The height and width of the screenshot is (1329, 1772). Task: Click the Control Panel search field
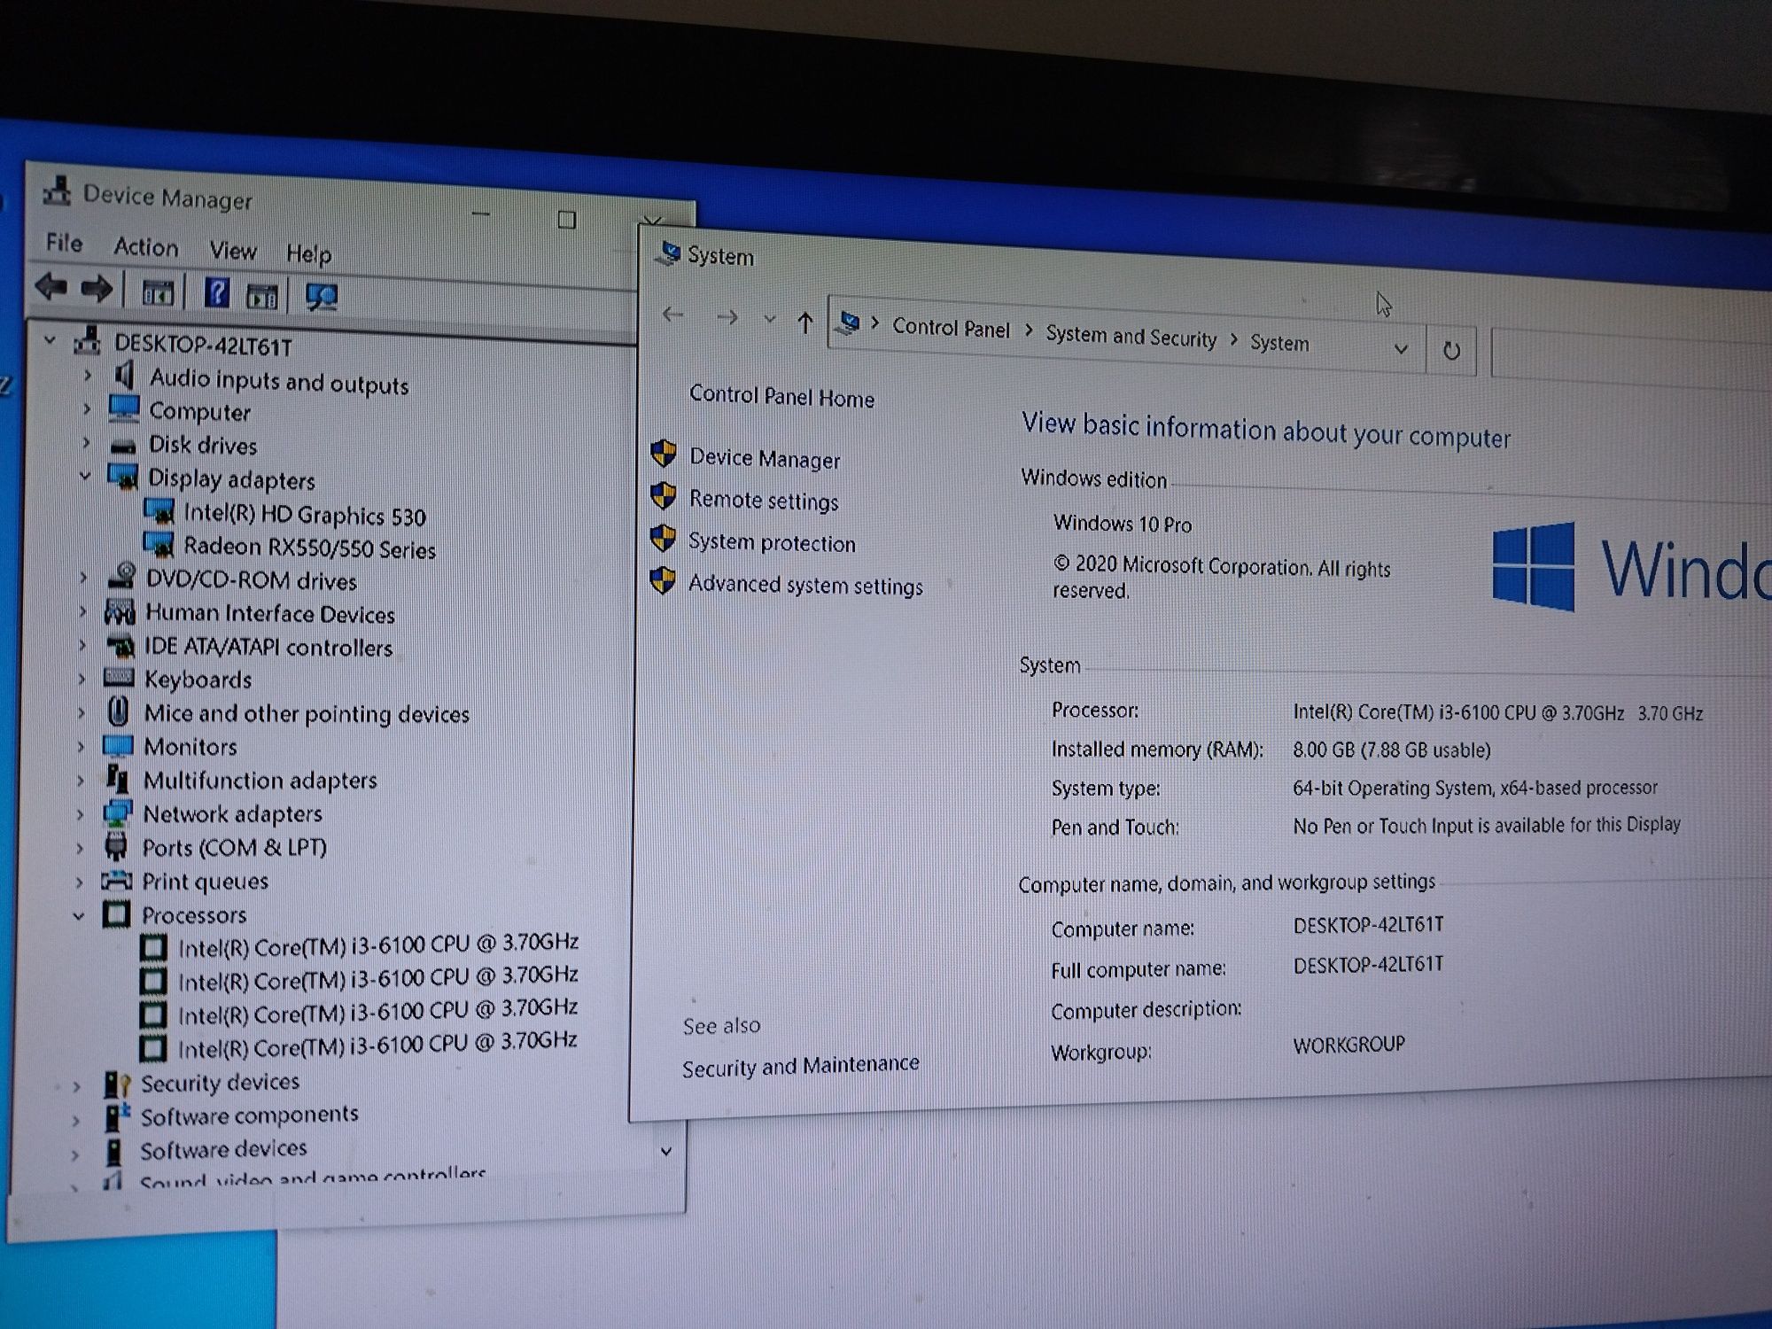1632,360
